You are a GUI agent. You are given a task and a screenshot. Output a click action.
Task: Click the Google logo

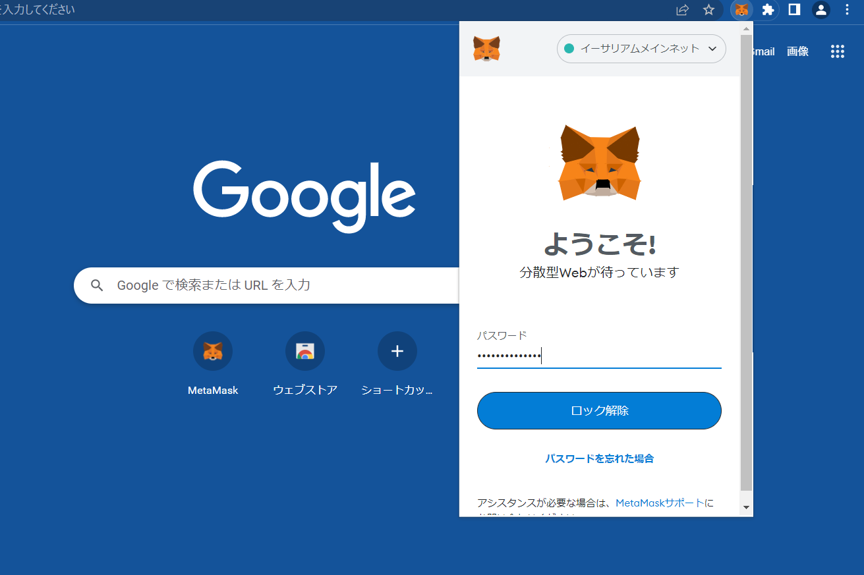[x=304, y=196]
